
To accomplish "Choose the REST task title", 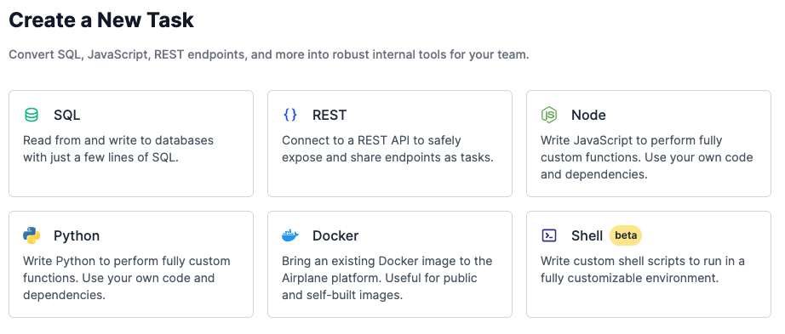I will 329,115.
